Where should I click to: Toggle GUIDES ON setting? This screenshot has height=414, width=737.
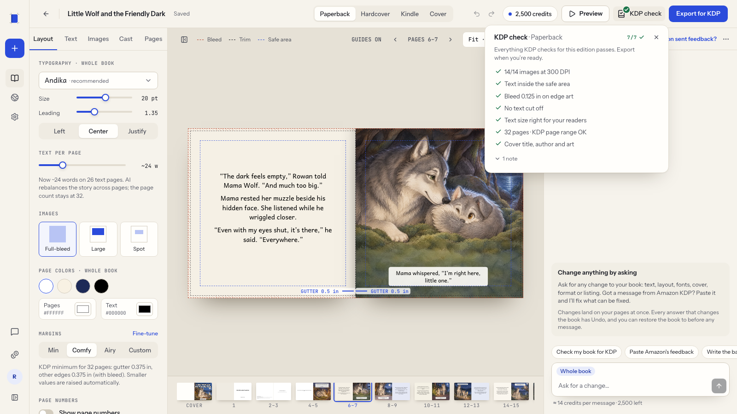(x=366, y=40)
